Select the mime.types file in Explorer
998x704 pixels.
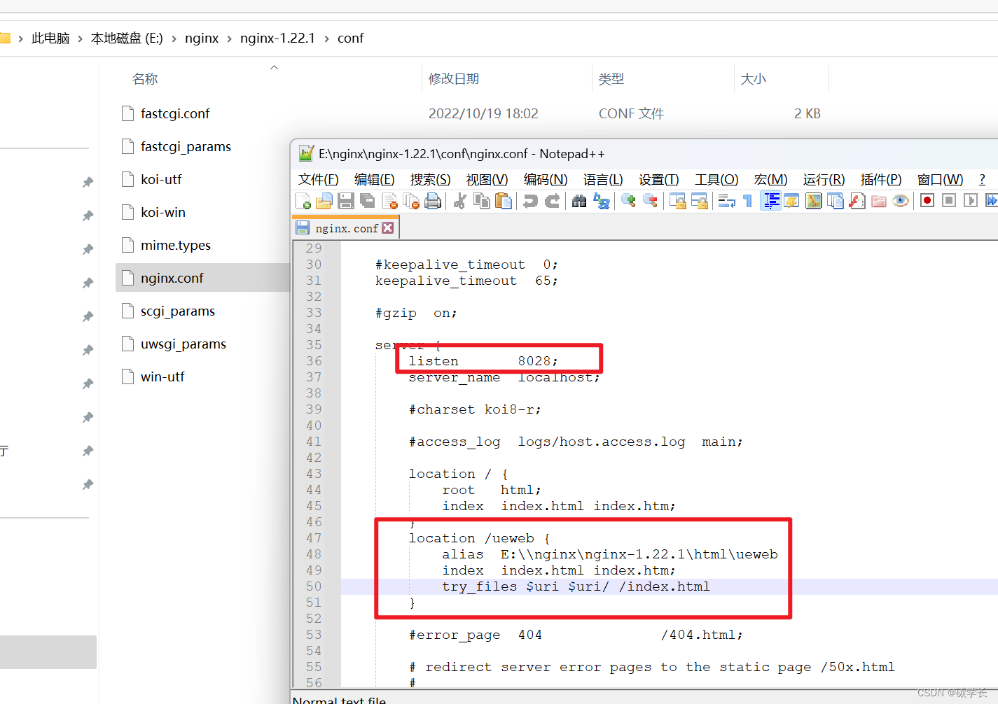click(x=176, y=245)
